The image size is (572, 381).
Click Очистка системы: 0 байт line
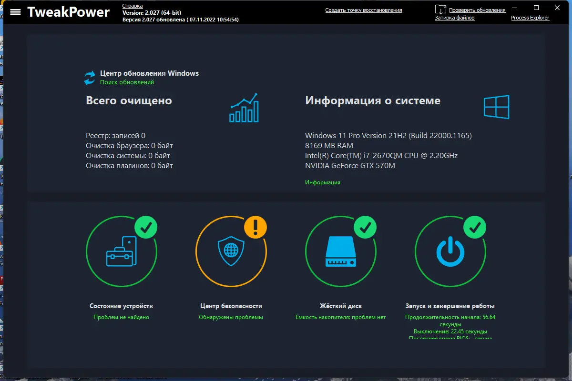pyautogui.click(x=128, y=156)
